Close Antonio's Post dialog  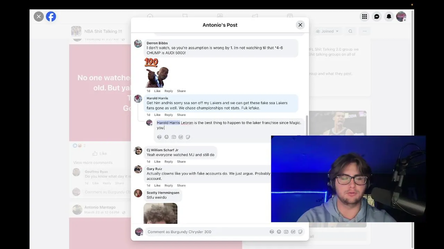pyautogui.click(x=300, y=25)
